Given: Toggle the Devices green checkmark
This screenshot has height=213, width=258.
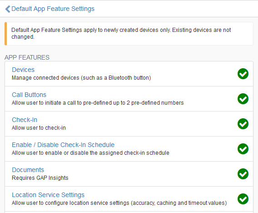Looking at the screenshot, I should click(x=243, y=74).
